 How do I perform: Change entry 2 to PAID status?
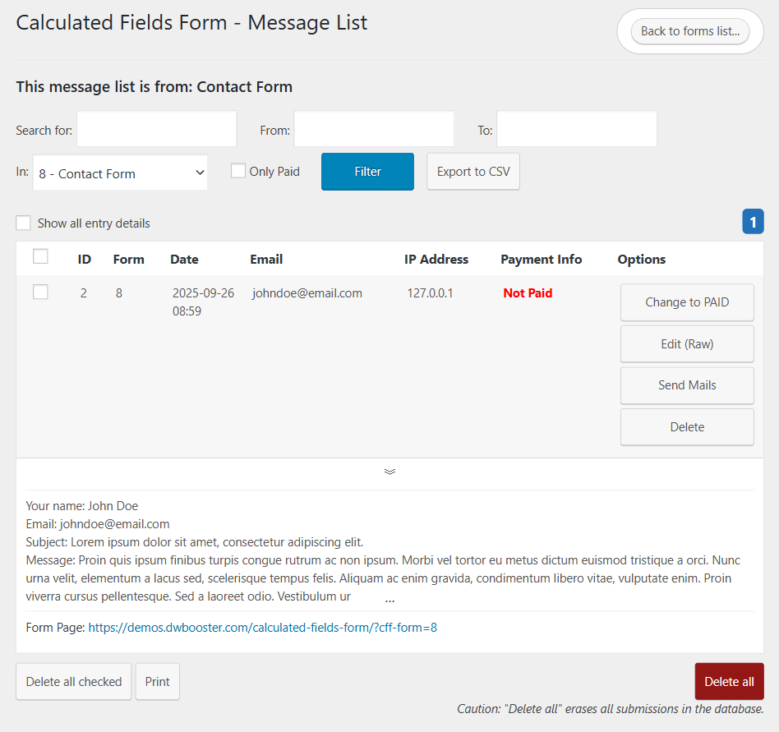click(687, 302)
